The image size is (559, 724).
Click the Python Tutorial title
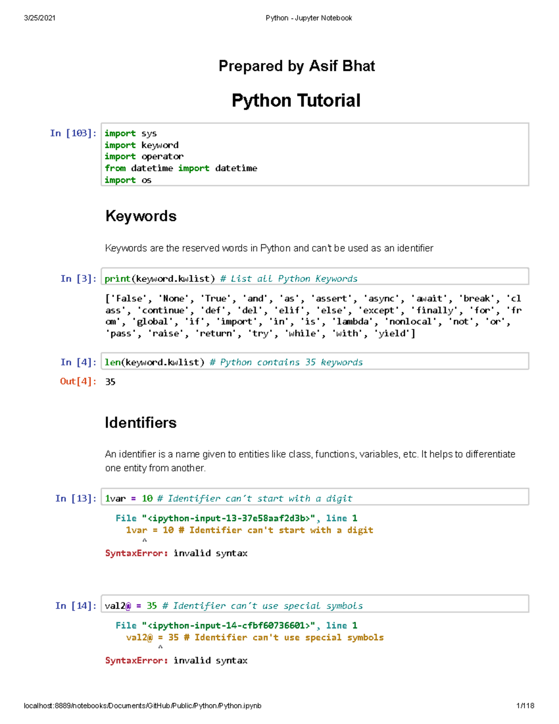tap(295, 100)
